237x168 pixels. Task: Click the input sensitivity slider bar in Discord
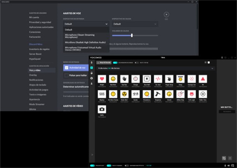(x=76, y=92)
